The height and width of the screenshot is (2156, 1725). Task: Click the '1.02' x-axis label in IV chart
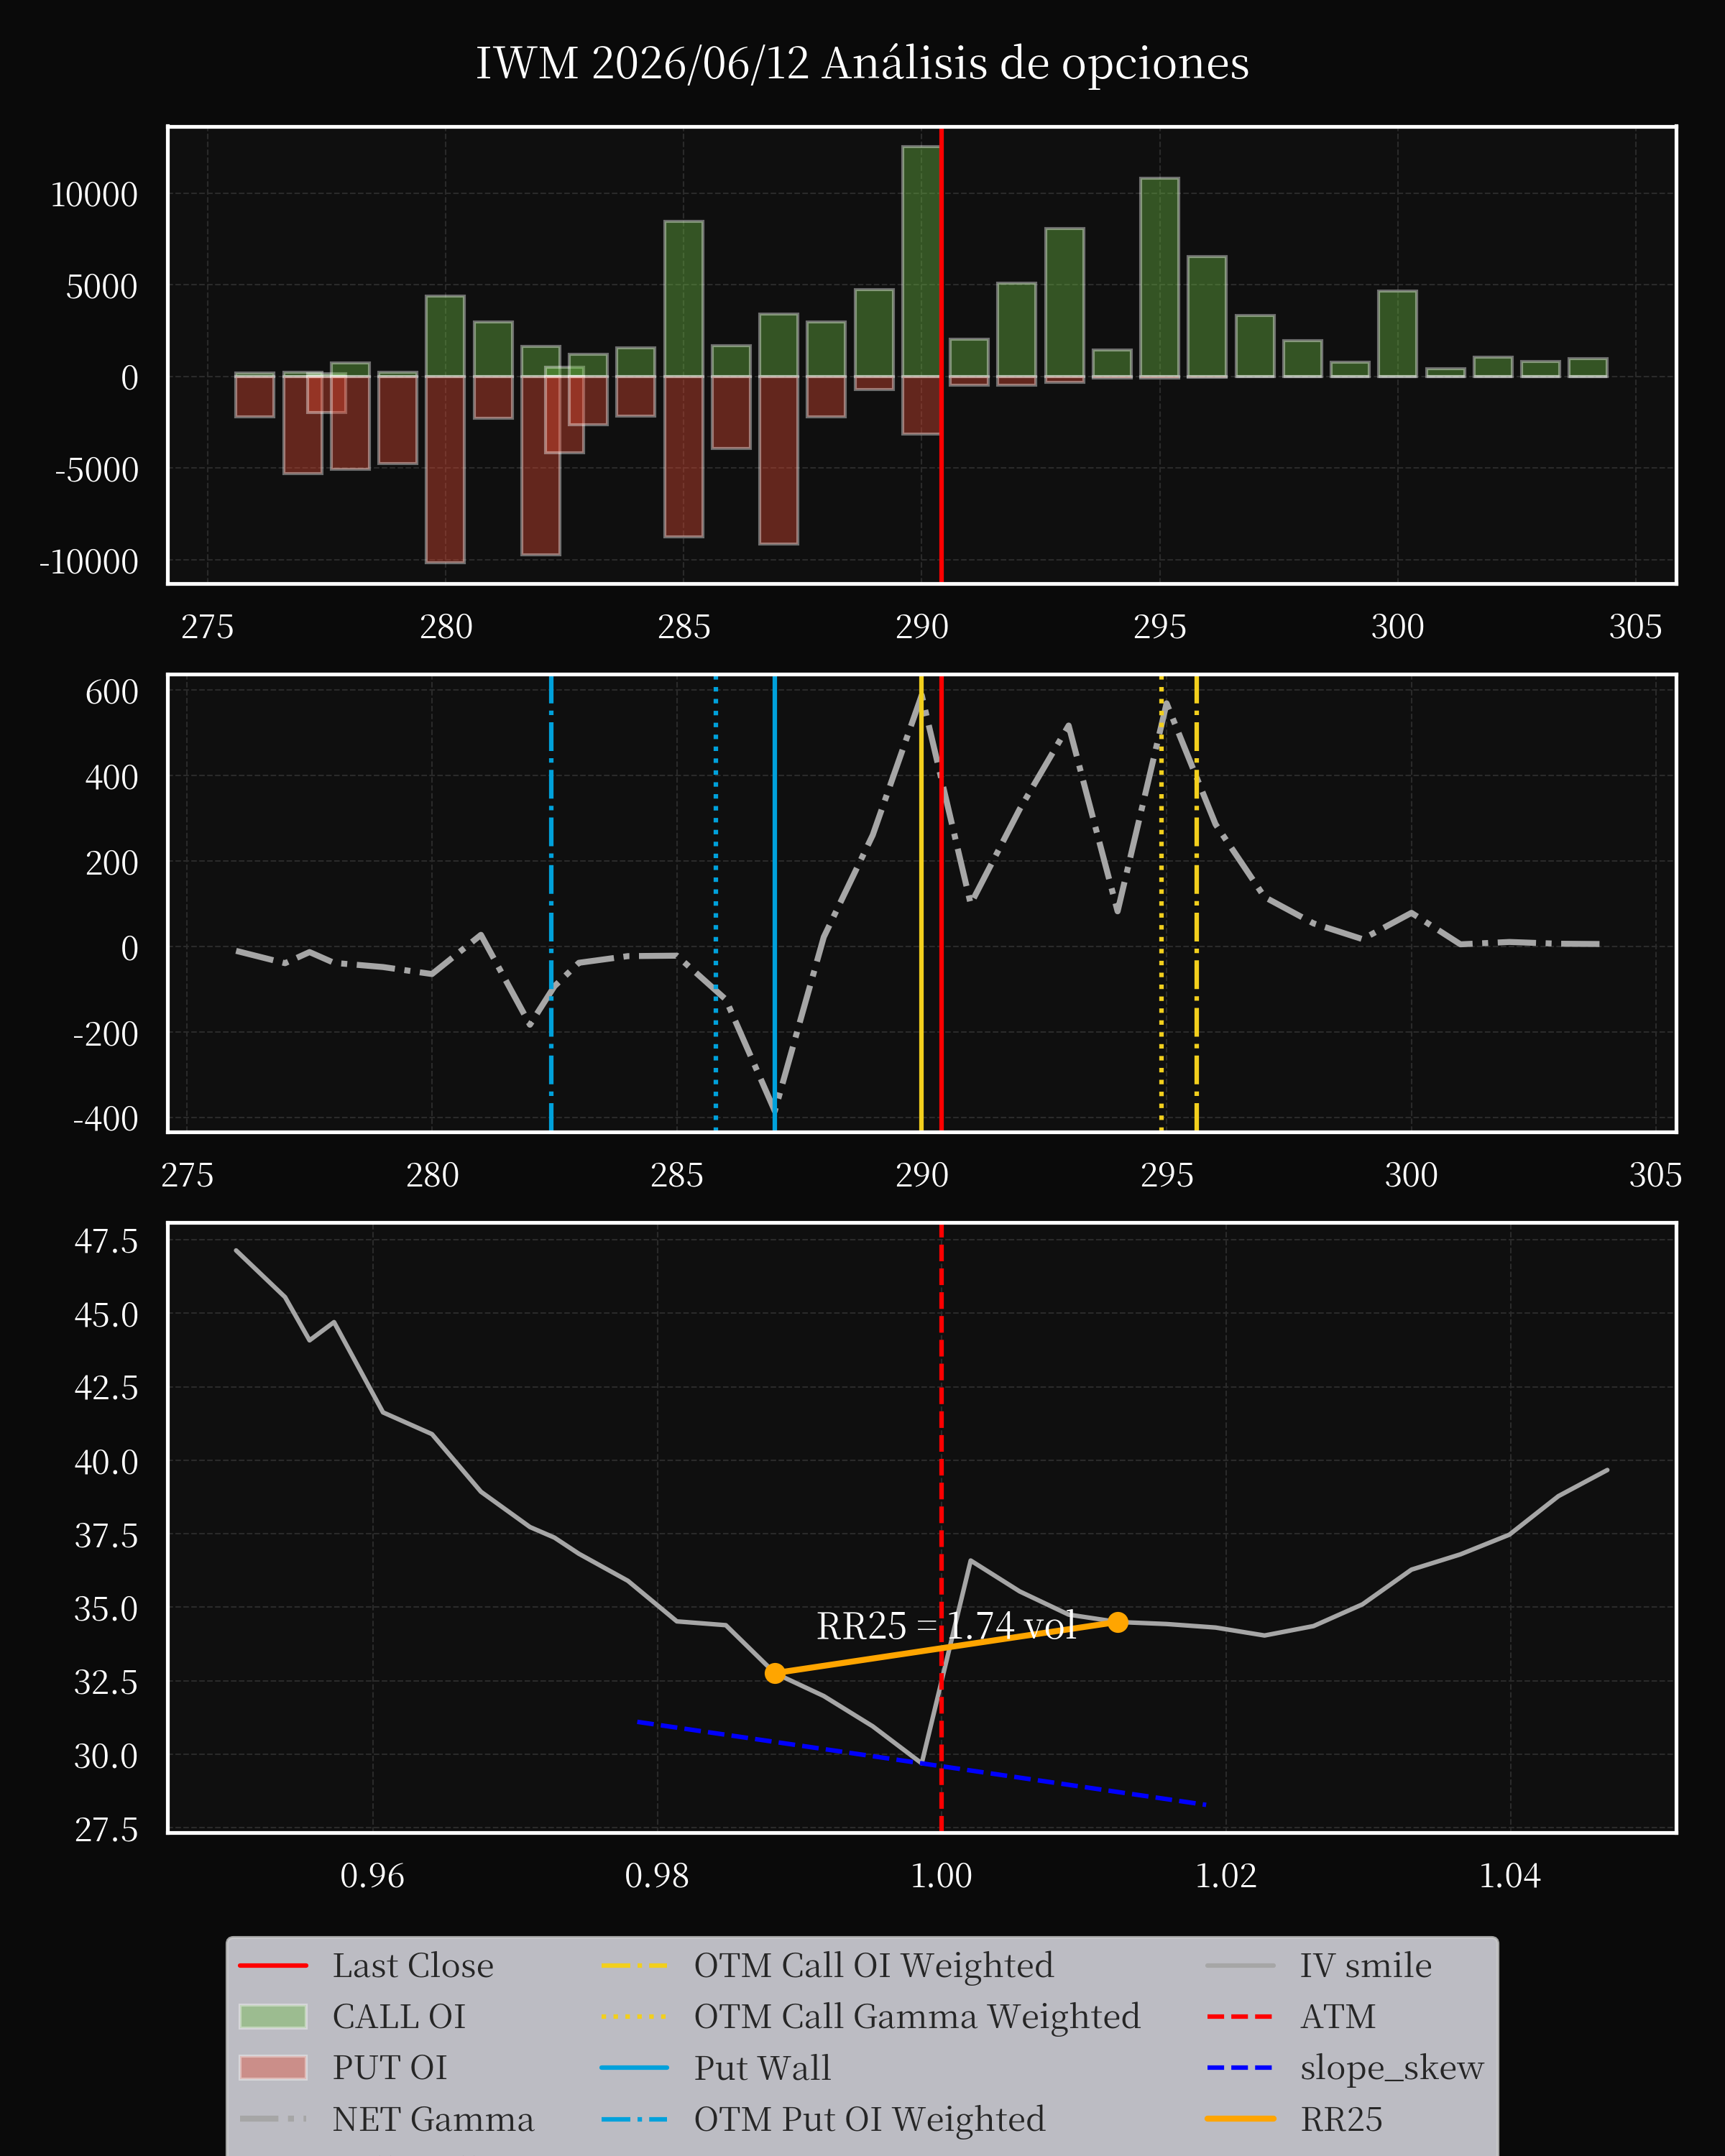pyautogui.click(x=1225, y=1875)
